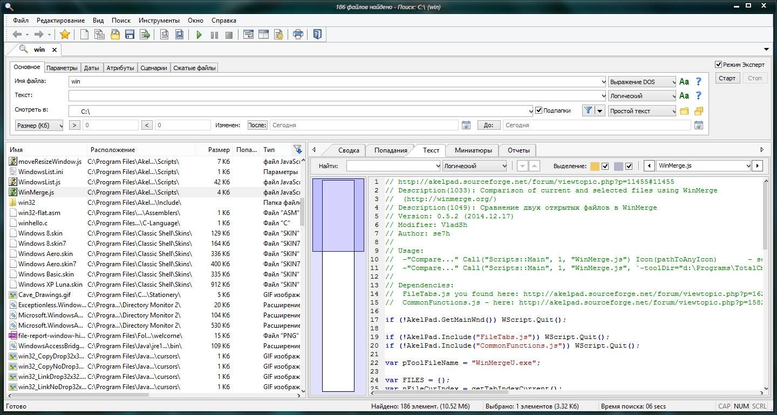Click the open-folder-with-magnifier toolbar icon

(115, 34)
